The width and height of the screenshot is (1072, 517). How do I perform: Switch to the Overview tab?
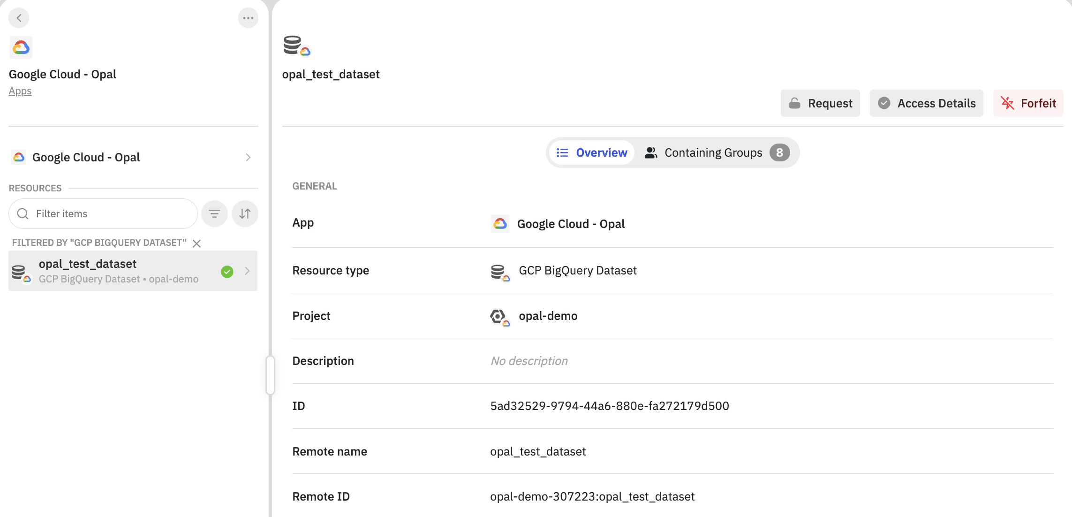(592, 152)
